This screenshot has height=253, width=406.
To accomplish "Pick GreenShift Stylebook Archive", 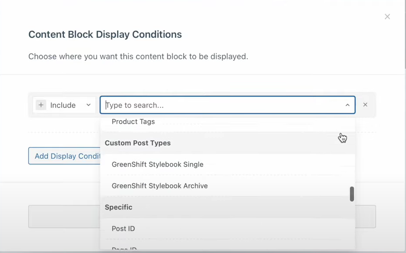I will 160,186.
